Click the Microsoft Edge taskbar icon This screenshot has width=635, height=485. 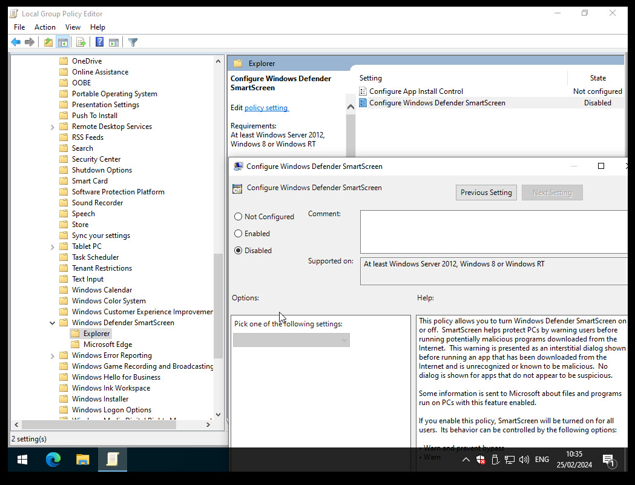click(x=53, y=460)
